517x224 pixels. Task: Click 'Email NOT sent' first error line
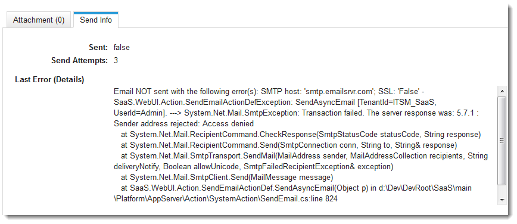[270, 91]
